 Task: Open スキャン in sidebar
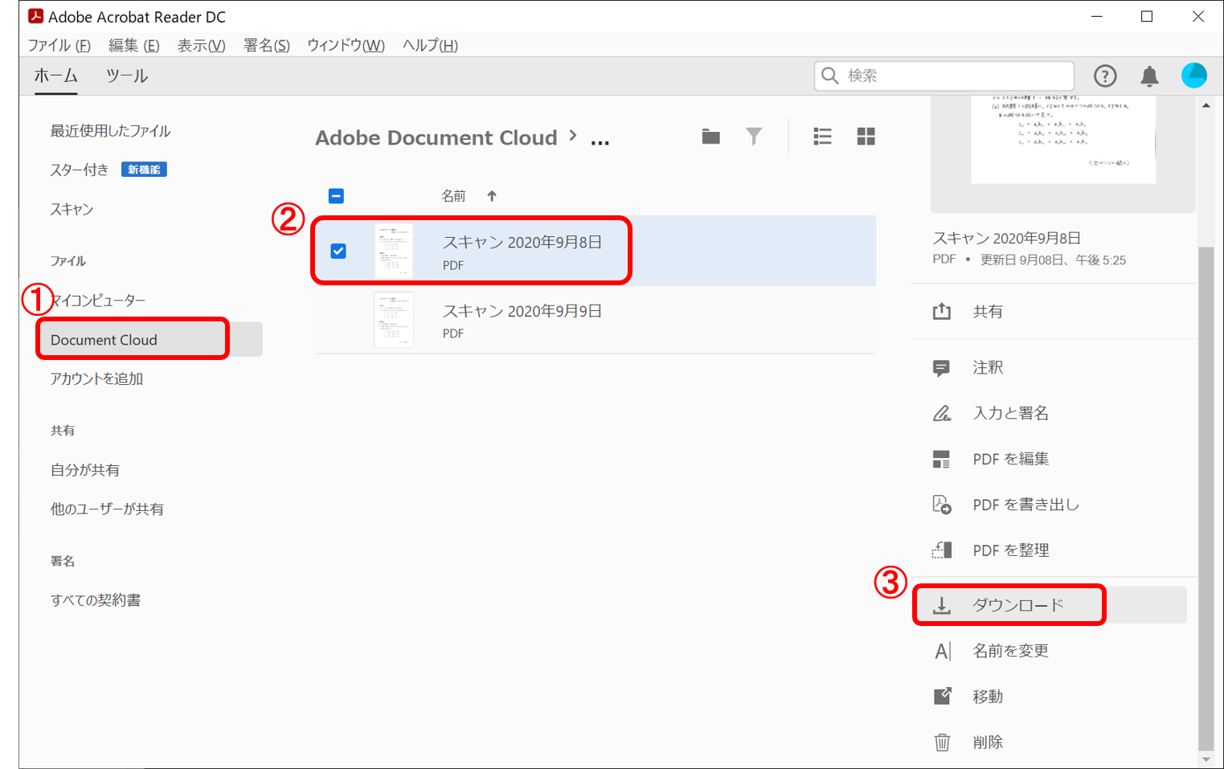pos(72,209)
